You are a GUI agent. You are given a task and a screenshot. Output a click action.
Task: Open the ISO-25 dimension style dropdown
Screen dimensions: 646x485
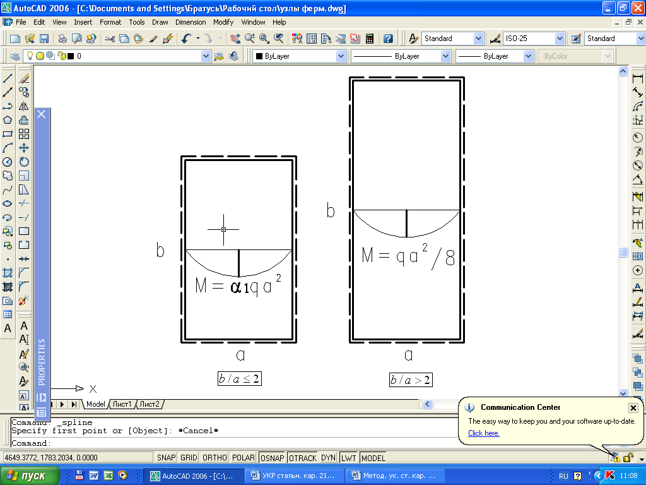tap(560, 39)
